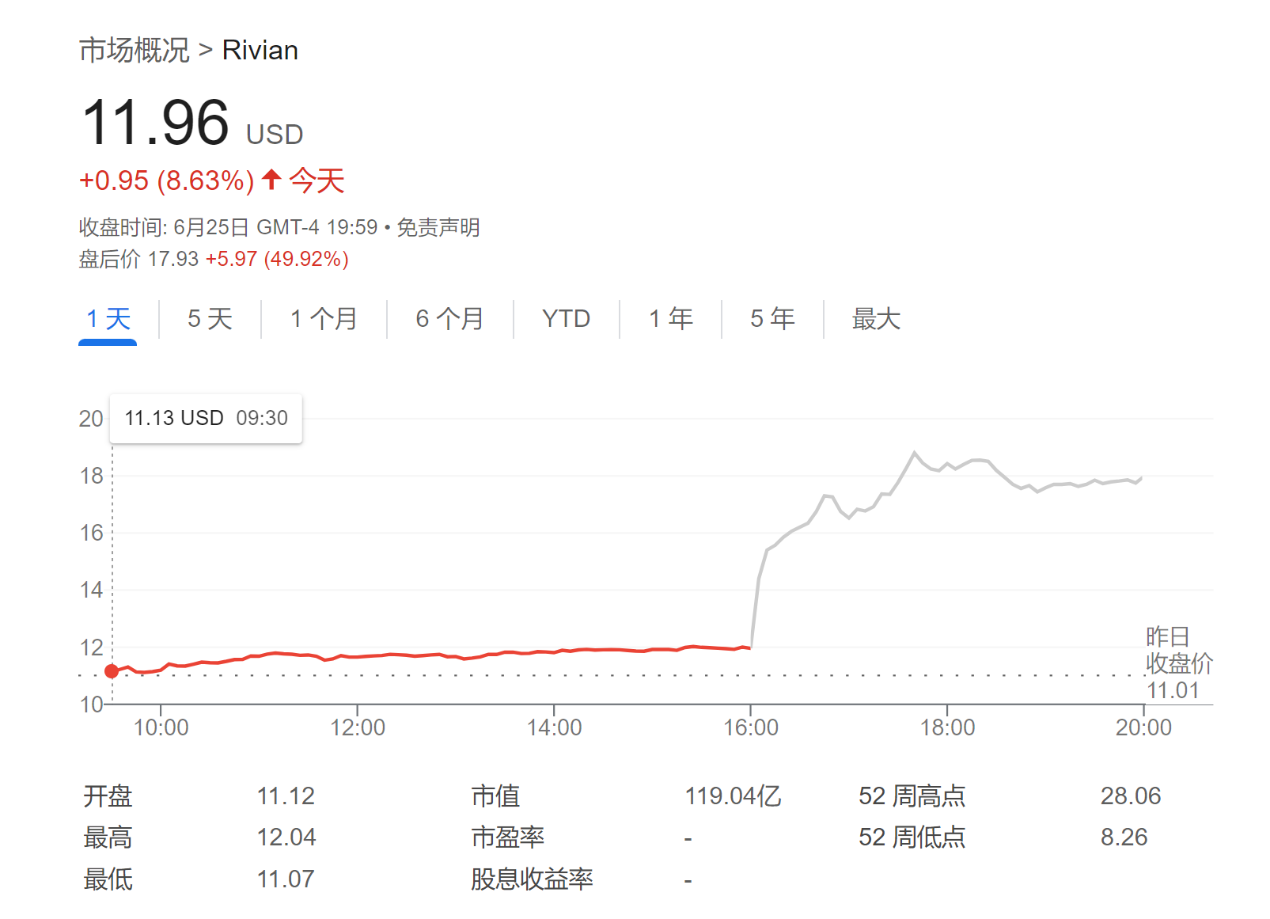Click the 20:00 axis label

[1143, 727]
